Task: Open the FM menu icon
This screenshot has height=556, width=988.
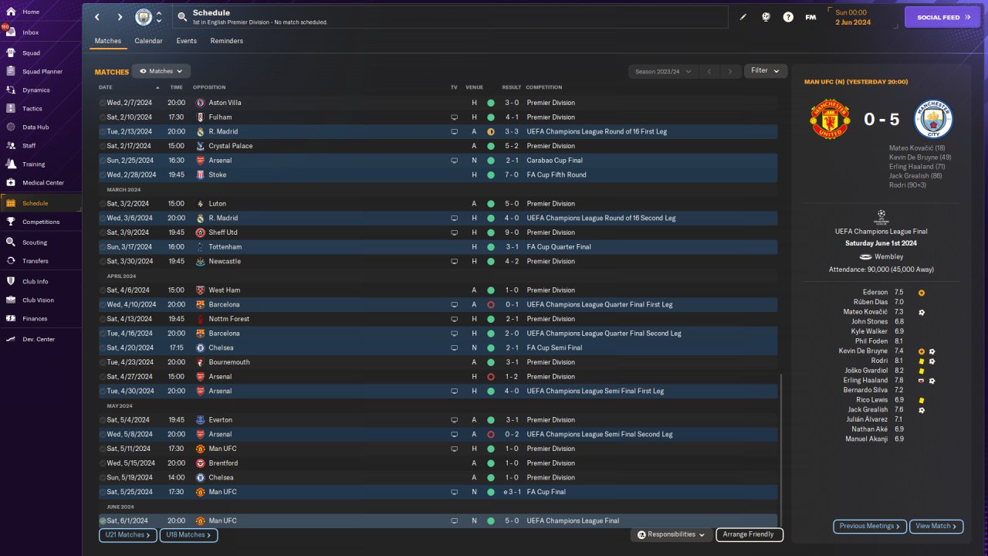Action: coord(810,17)
